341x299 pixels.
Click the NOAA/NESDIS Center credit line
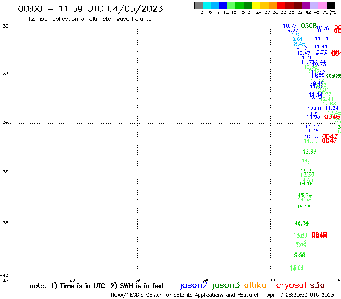pos(185,295)
